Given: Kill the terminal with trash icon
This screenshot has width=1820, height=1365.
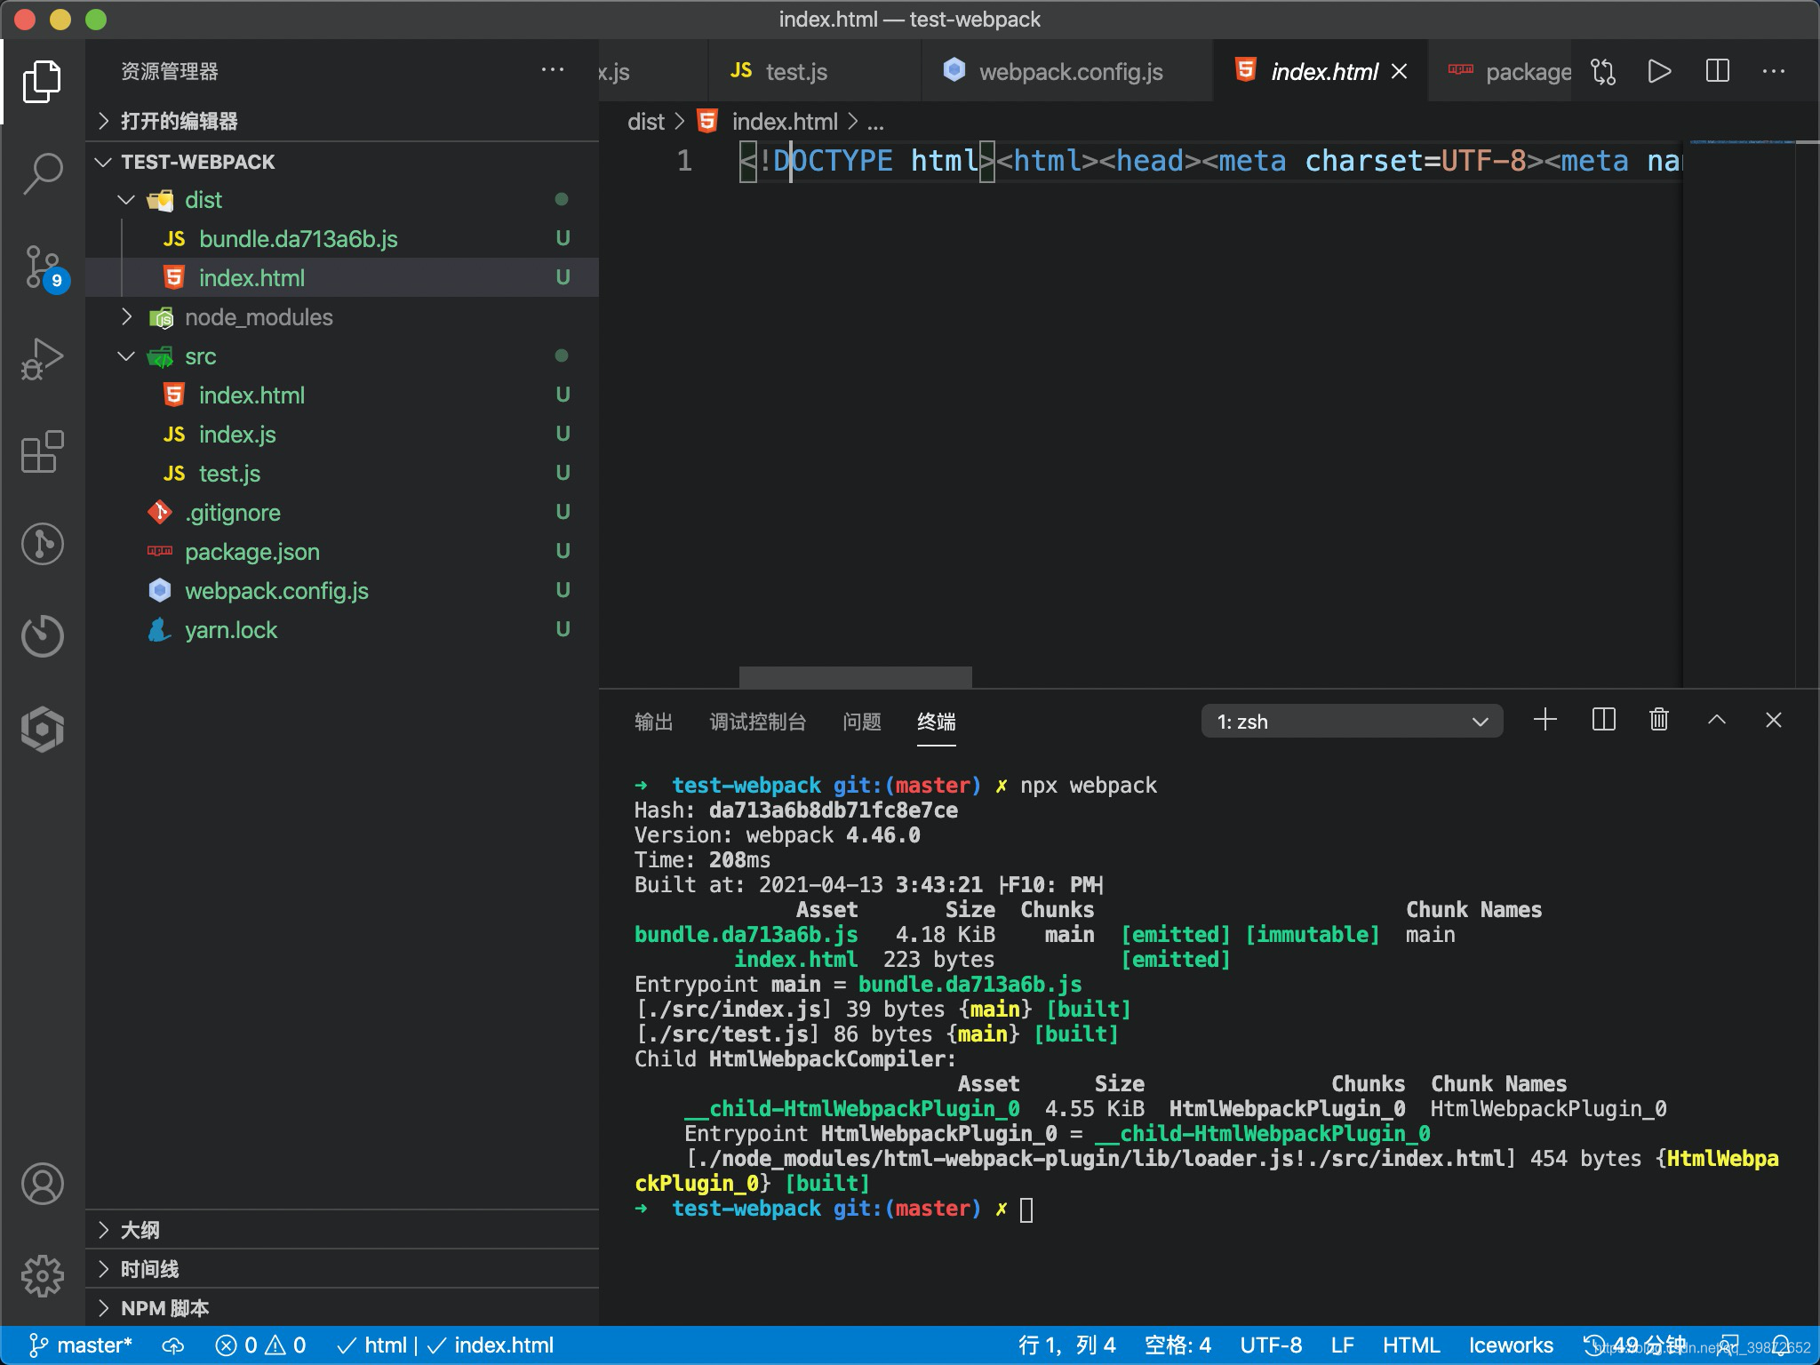Looking at the screenshot, I should (x=1659, y=720).
